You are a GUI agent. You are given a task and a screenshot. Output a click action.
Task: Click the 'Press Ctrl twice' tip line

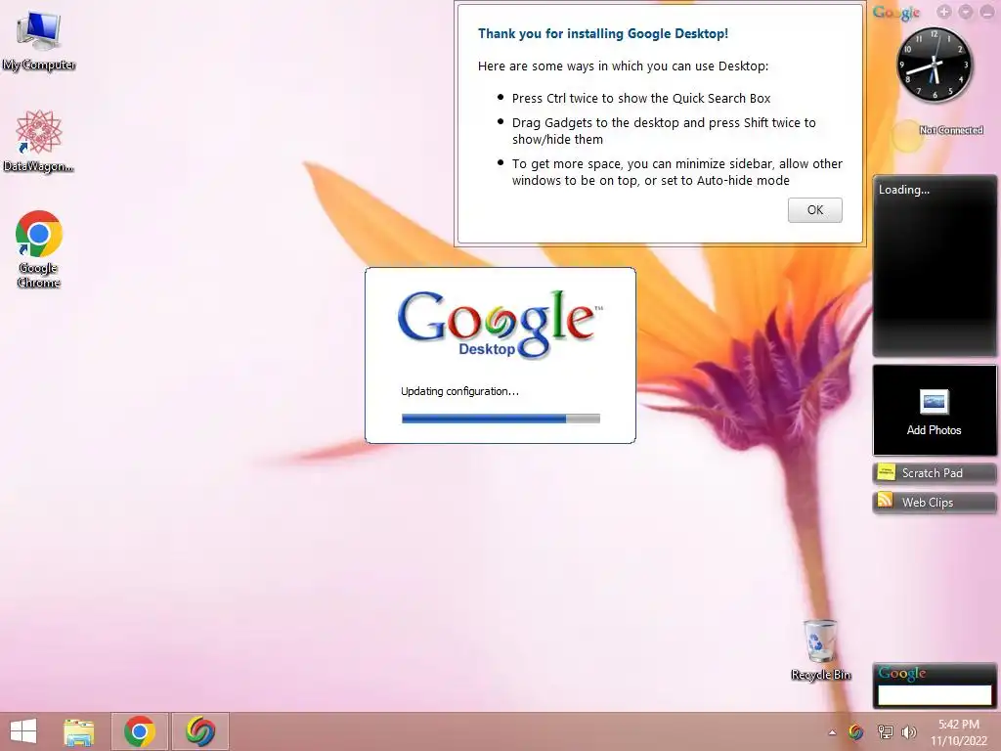click(x=641, y=99)
